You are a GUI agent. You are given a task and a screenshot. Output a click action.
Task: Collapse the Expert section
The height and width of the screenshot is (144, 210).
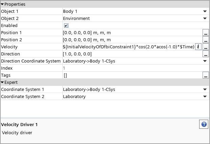(x=2, y=82)
